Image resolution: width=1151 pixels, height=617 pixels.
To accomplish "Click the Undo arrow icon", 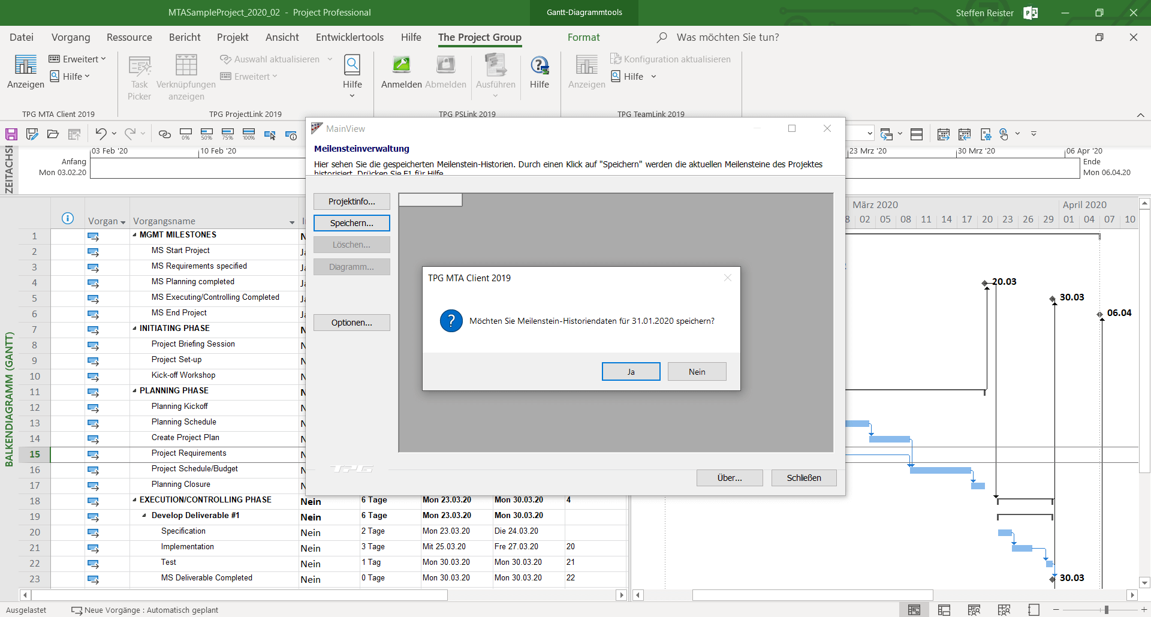I will [100, 134].
